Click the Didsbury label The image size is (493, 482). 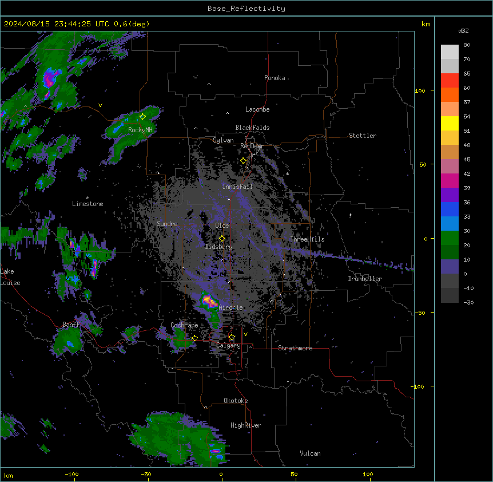219,247
